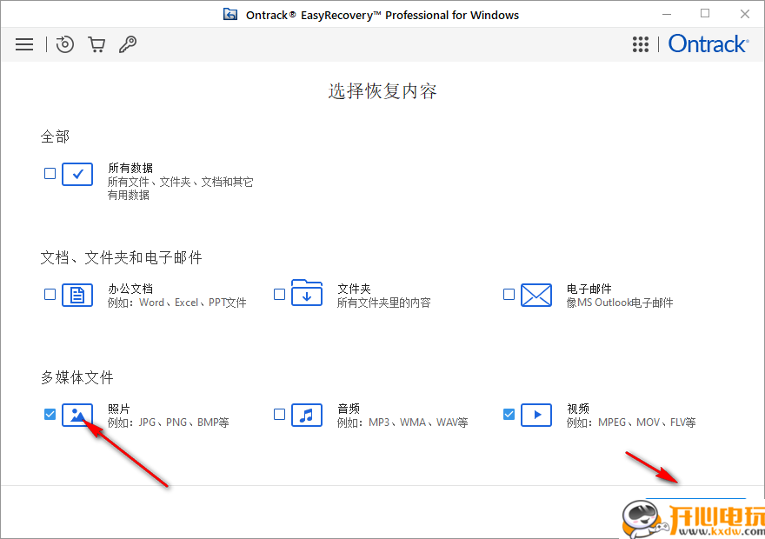Click the 电子邮件 envelope icon
765x539 pixels.
point(536,295)
